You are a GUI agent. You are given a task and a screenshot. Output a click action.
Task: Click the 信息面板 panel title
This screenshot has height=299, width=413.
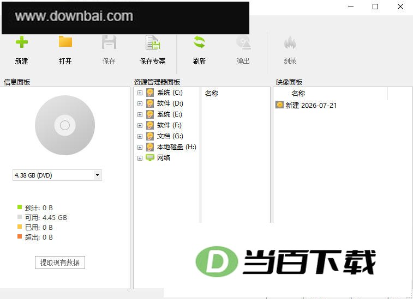(x=17, y=82)
